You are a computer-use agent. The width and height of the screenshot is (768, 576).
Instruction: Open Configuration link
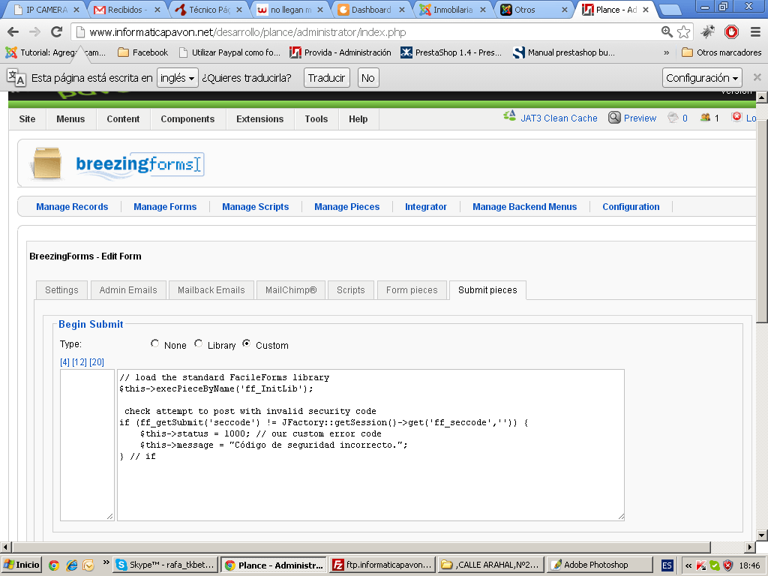point(631,207)
